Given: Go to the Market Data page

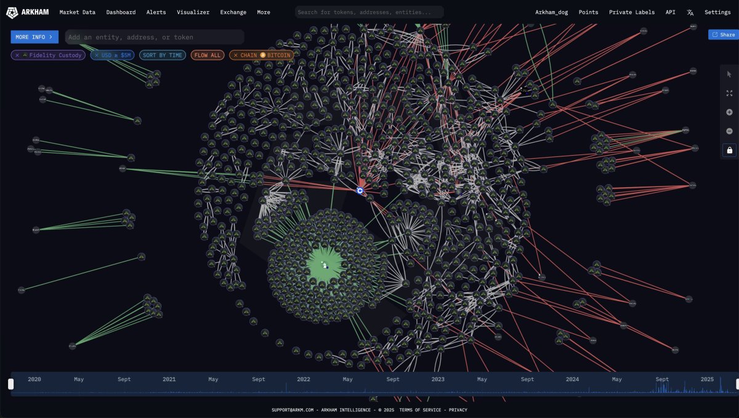Looking at the screenshot, I should pos(78,12).
